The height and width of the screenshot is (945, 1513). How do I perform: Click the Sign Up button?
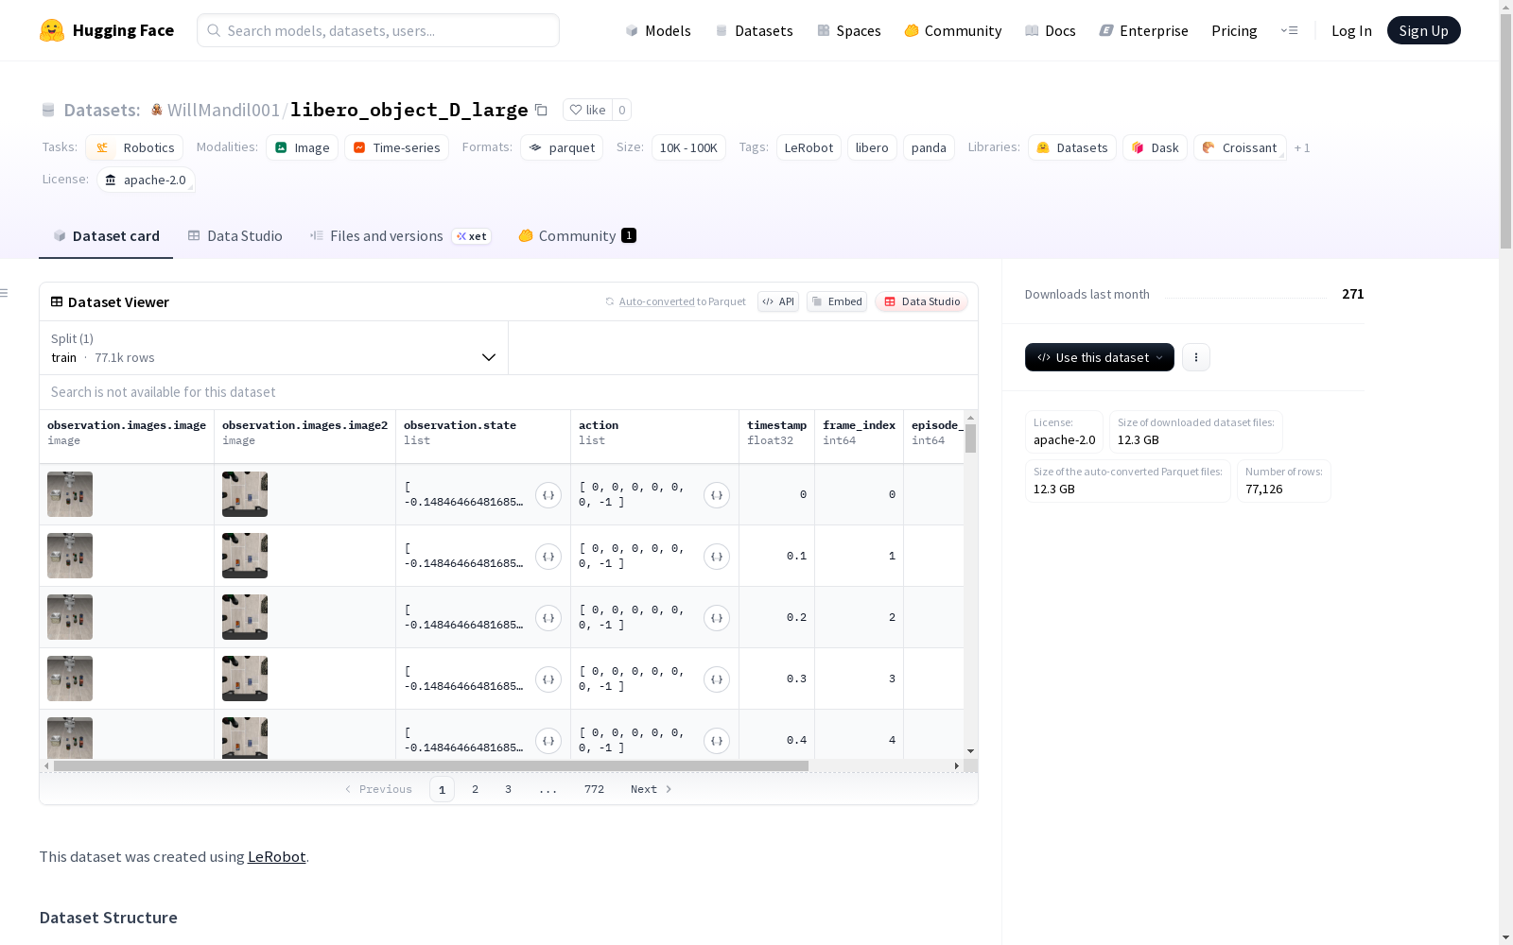[x=1423, y=30]
